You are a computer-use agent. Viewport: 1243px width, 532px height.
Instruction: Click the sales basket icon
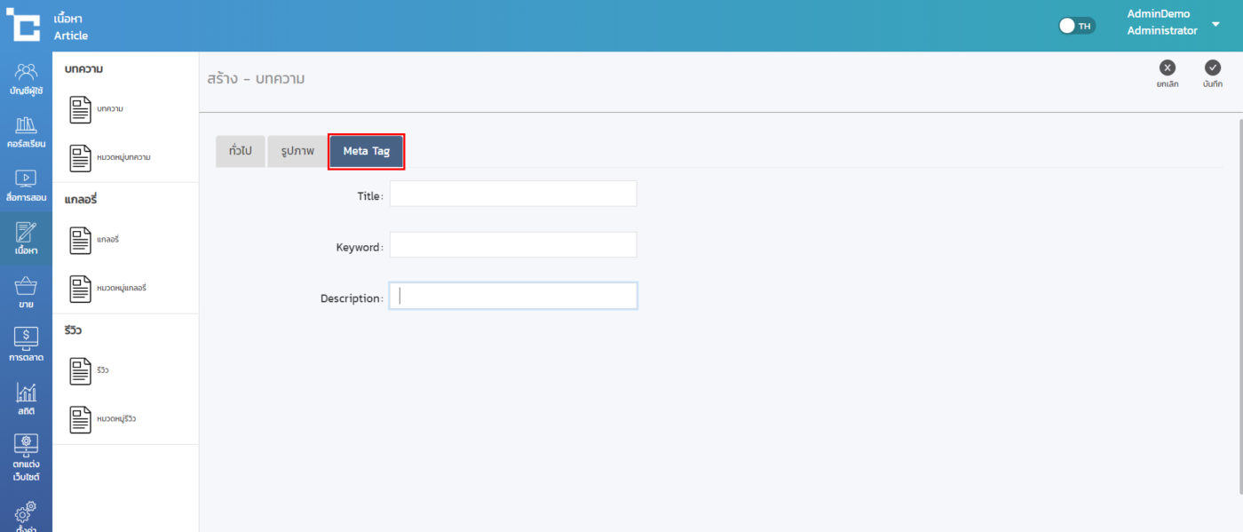tap(27, 285)
